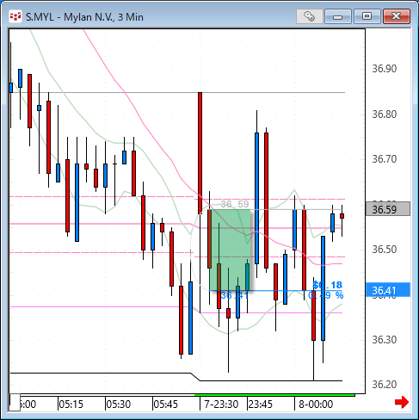Click the 36.20 price scale label

click(385, 385)
